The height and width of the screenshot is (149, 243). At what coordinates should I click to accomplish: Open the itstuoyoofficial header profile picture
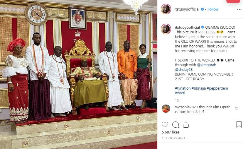pos(166,9)
